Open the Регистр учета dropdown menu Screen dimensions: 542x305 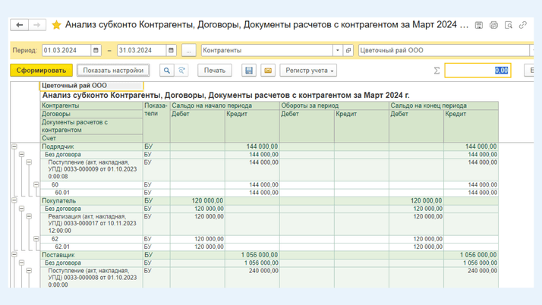309,71
